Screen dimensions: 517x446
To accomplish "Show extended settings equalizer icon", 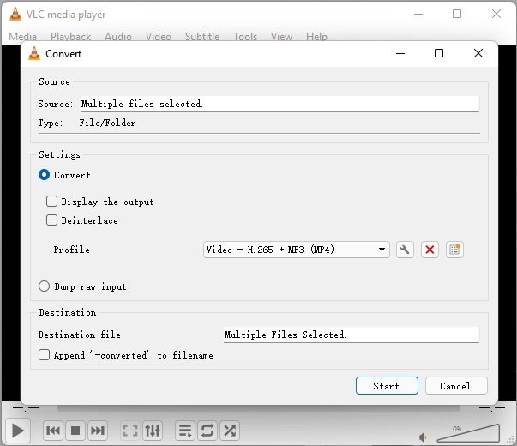I will tap(153, 431).
